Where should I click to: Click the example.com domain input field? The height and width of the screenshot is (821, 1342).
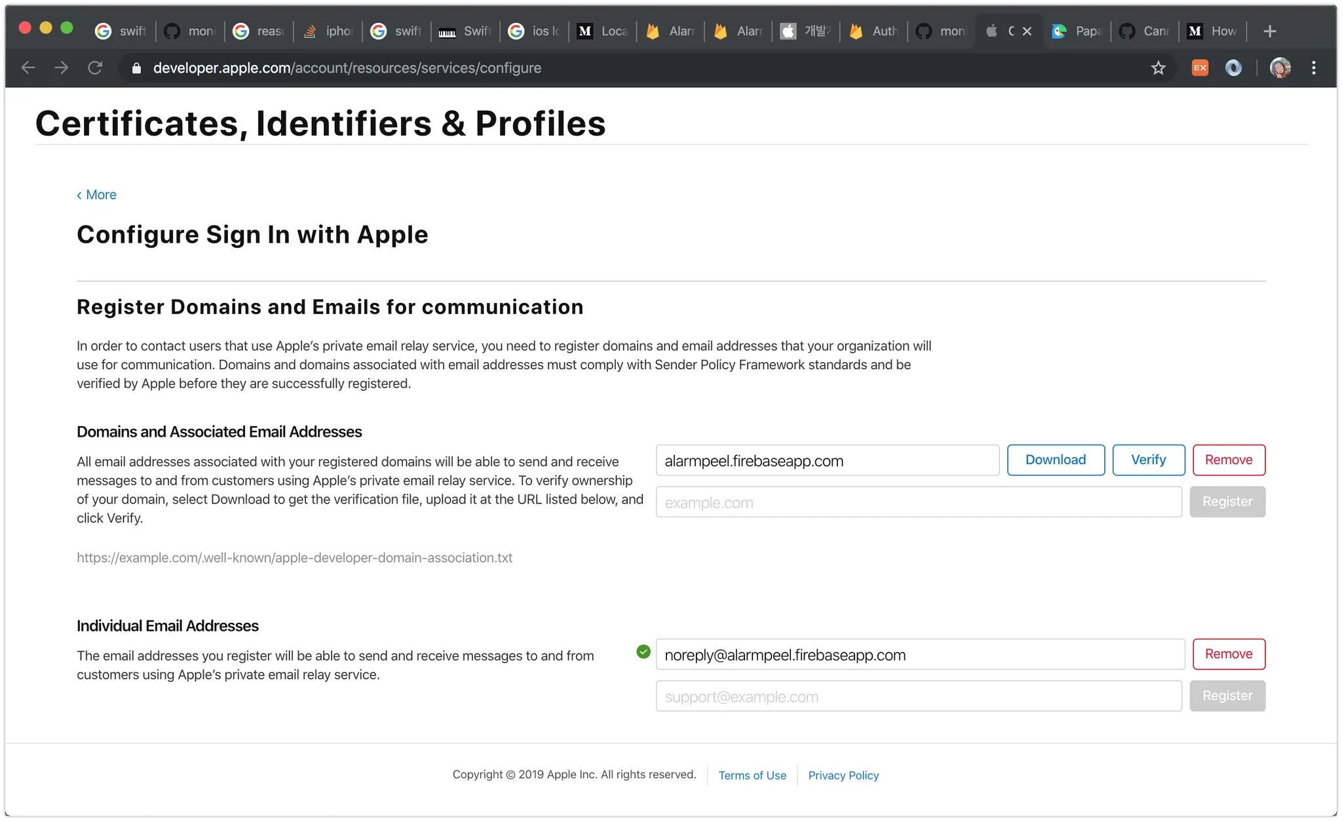pyautogui.click(x=918, y=502)
